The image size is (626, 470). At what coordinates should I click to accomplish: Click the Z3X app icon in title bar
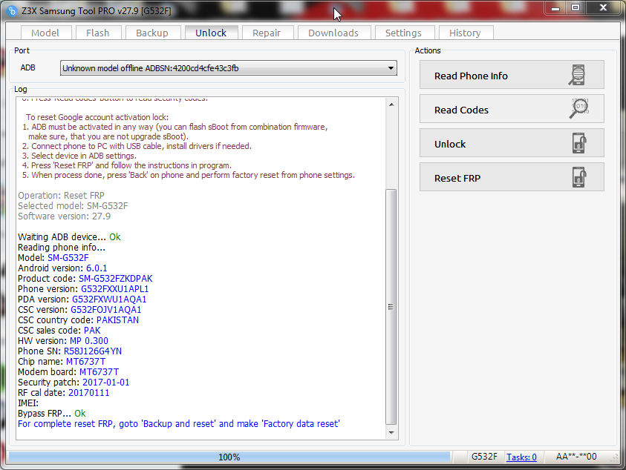13,11
